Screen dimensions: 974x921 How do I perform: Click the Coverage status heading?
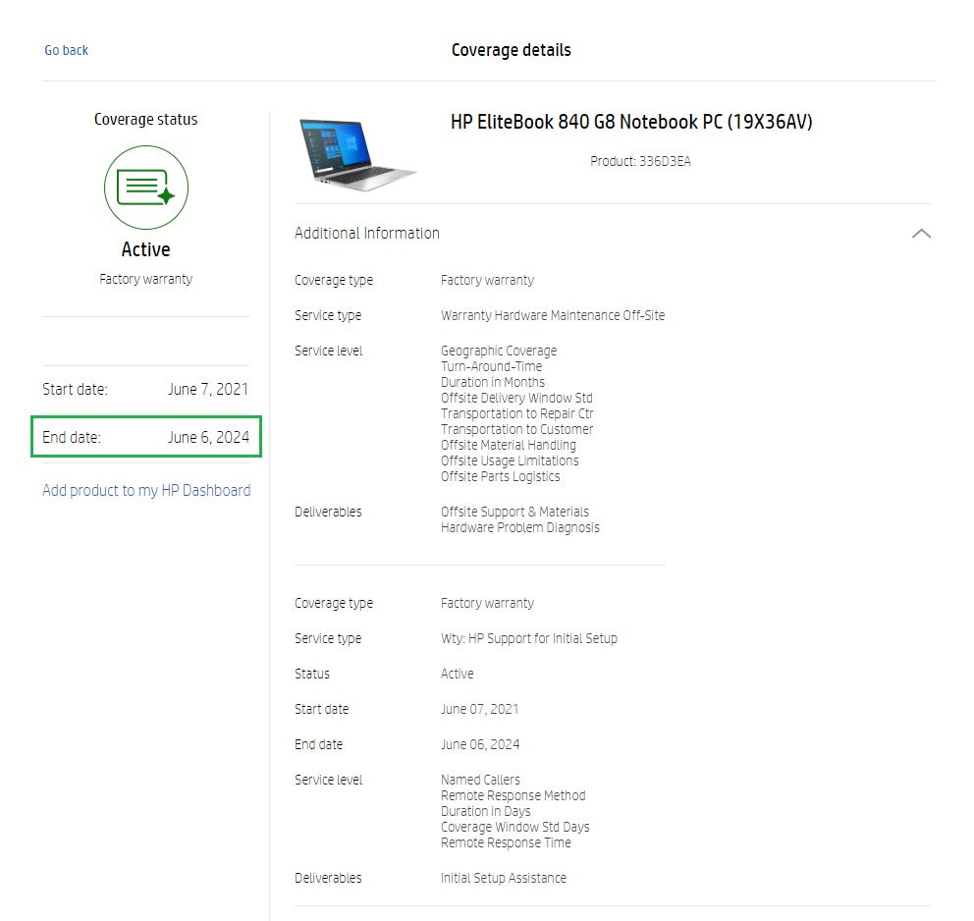tap(146, 119)
